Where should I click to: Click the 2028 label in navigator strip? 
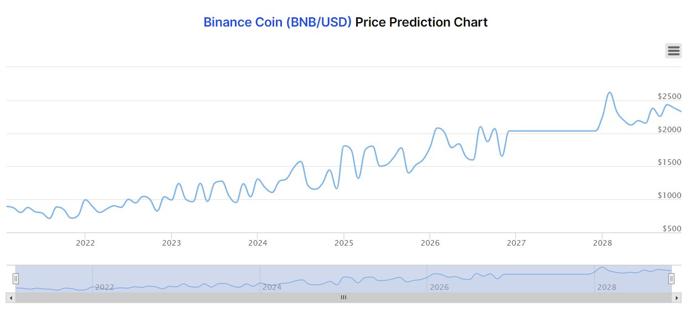point(607,287)
